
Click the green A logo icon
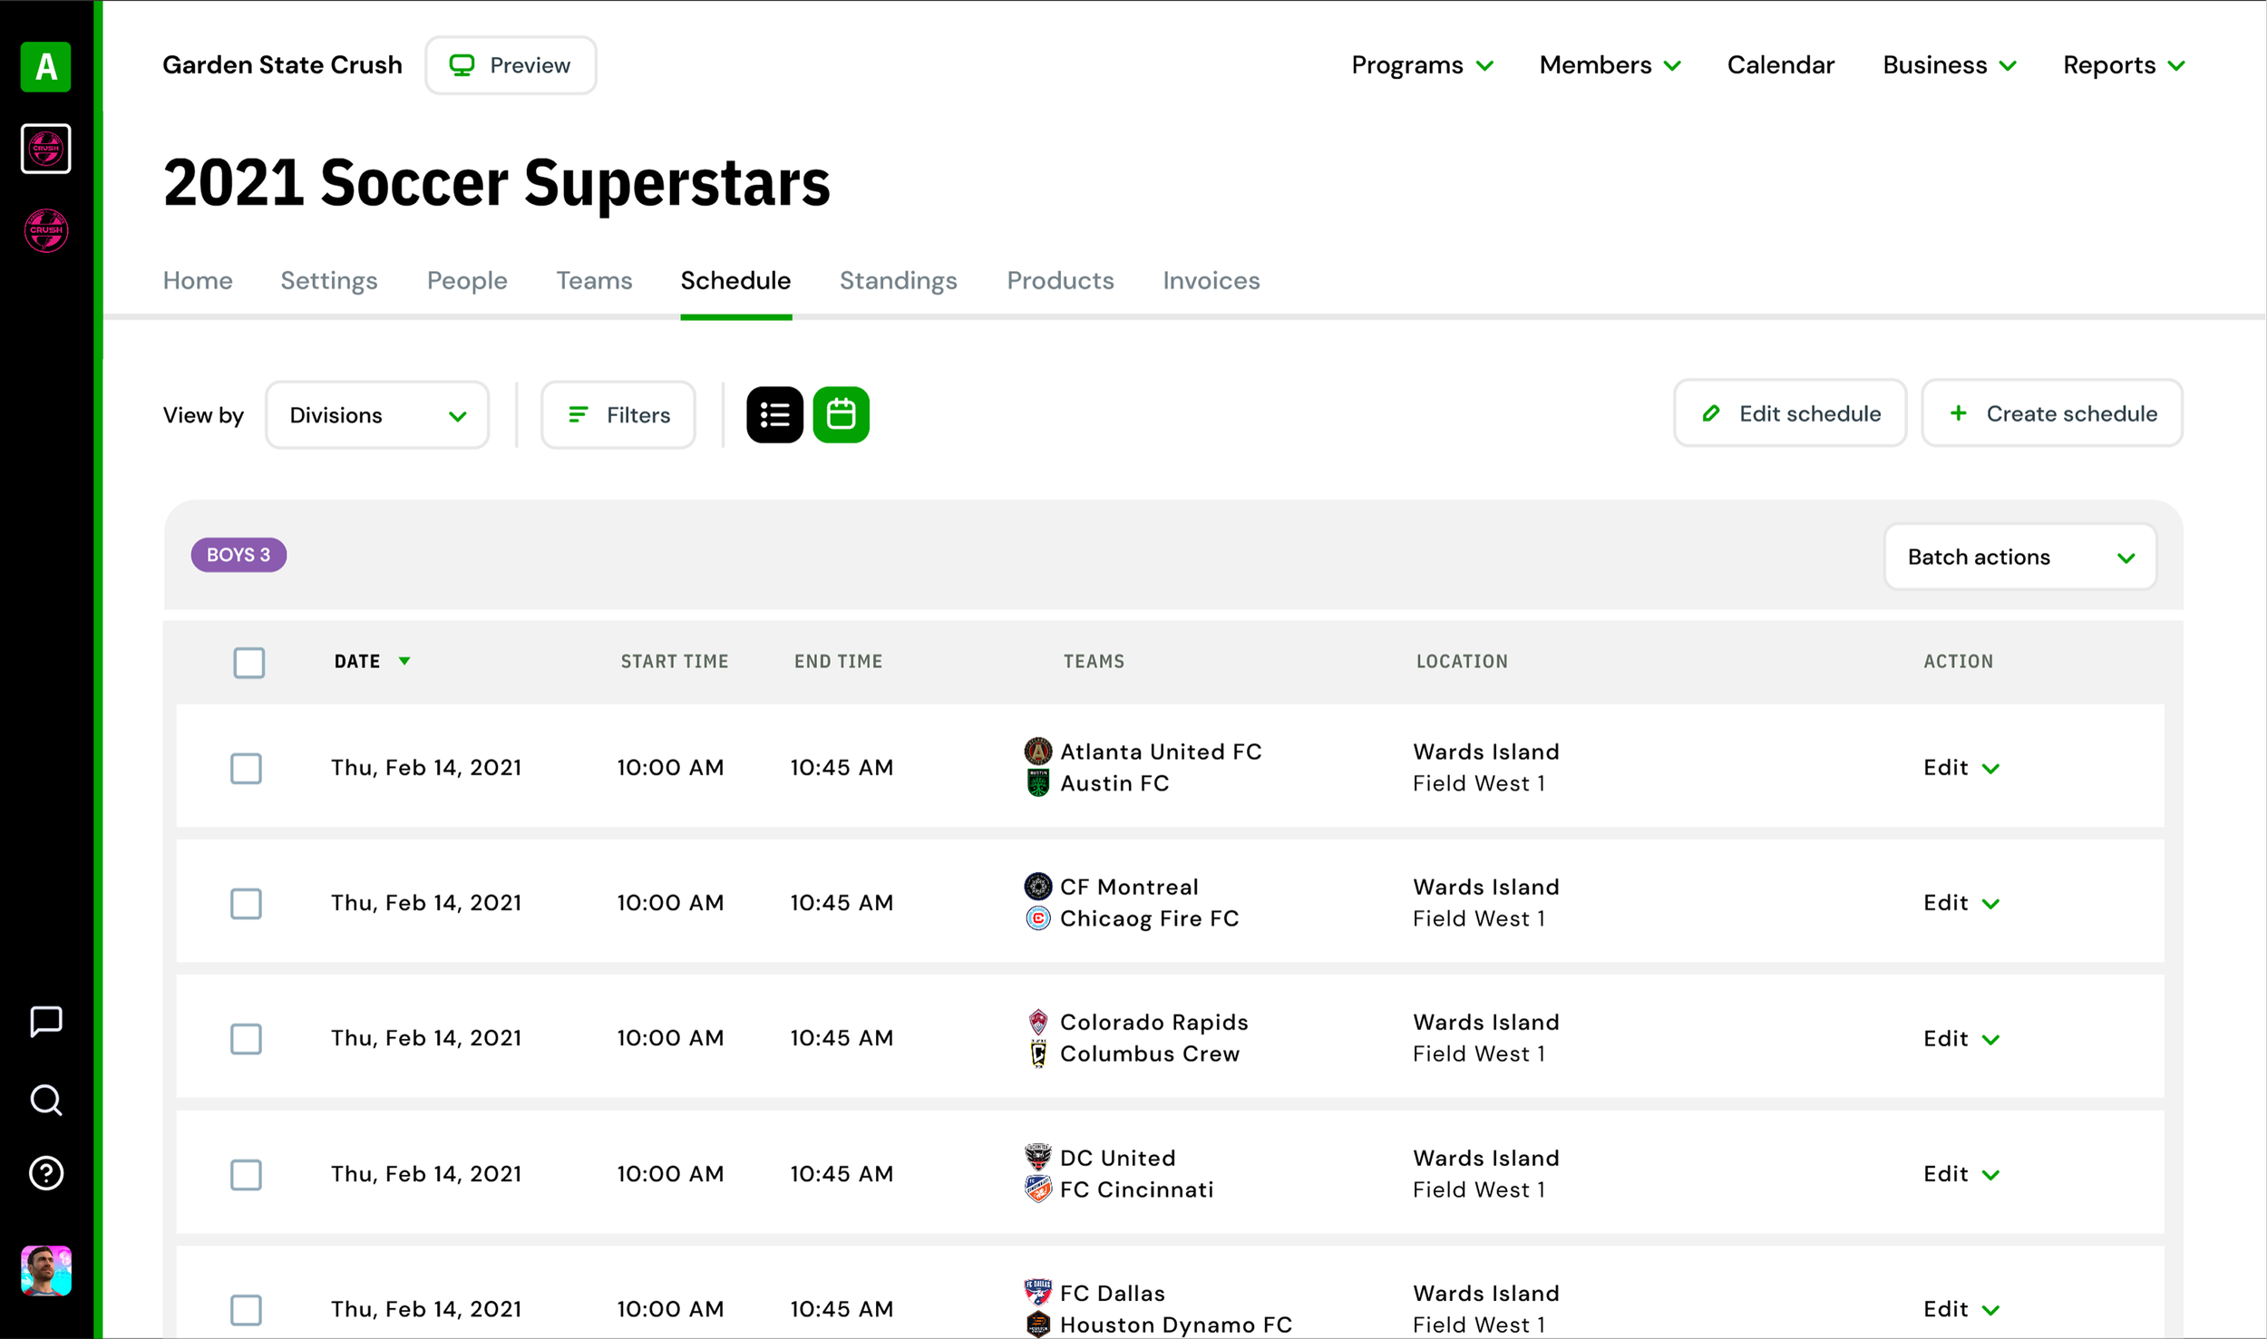point(45,67)
